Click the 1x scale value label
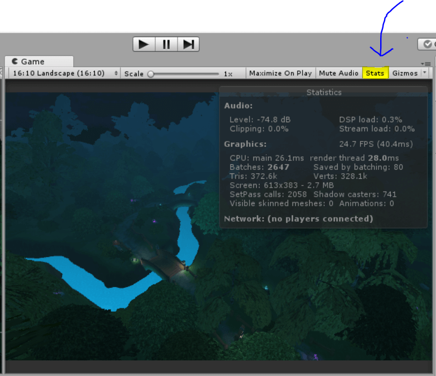 point(228,74)
